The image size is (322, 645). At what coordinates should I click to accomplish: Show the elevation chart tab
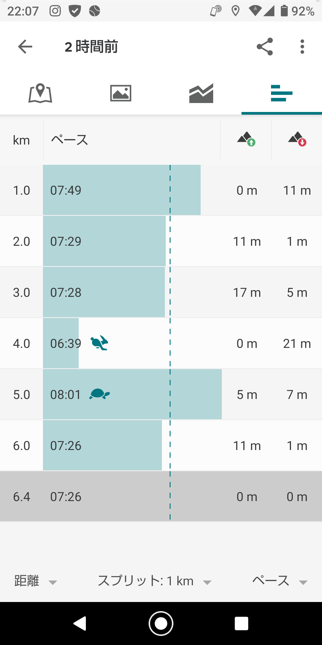coord(201,93)
